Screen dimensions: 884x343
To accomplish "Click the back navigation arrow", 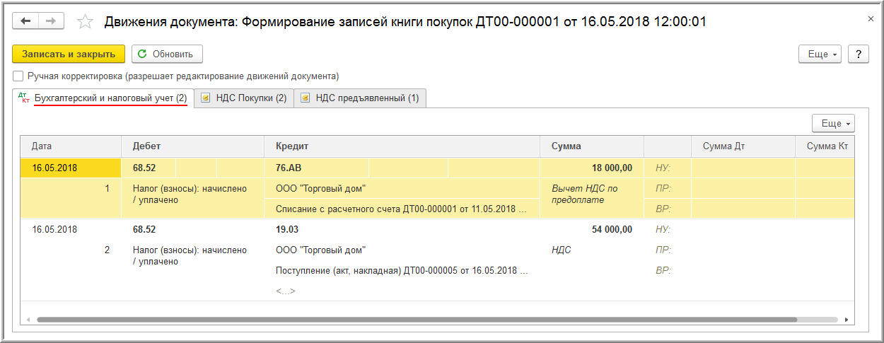I will tap(26, 21).
